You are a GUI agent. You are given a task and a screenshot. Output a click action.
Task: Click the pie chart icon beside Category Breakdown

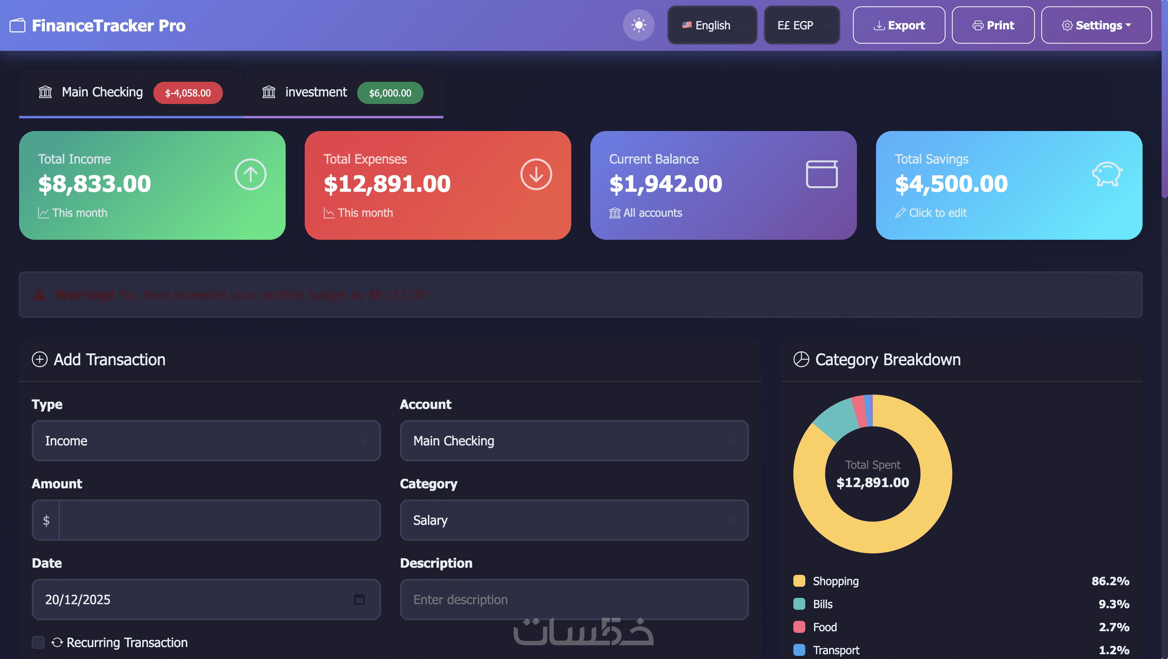click(x=801, y=359)
